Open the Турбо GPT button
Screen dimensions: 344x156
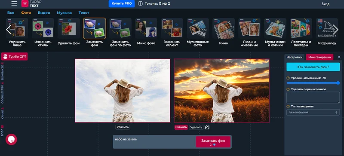pyautogui.click(x=15, y=57)
